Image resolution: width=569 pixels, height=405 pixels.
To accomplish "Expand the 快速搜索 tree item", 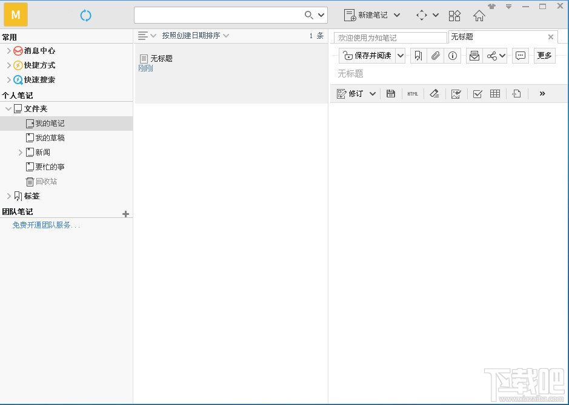I will [x=8, y=80].
